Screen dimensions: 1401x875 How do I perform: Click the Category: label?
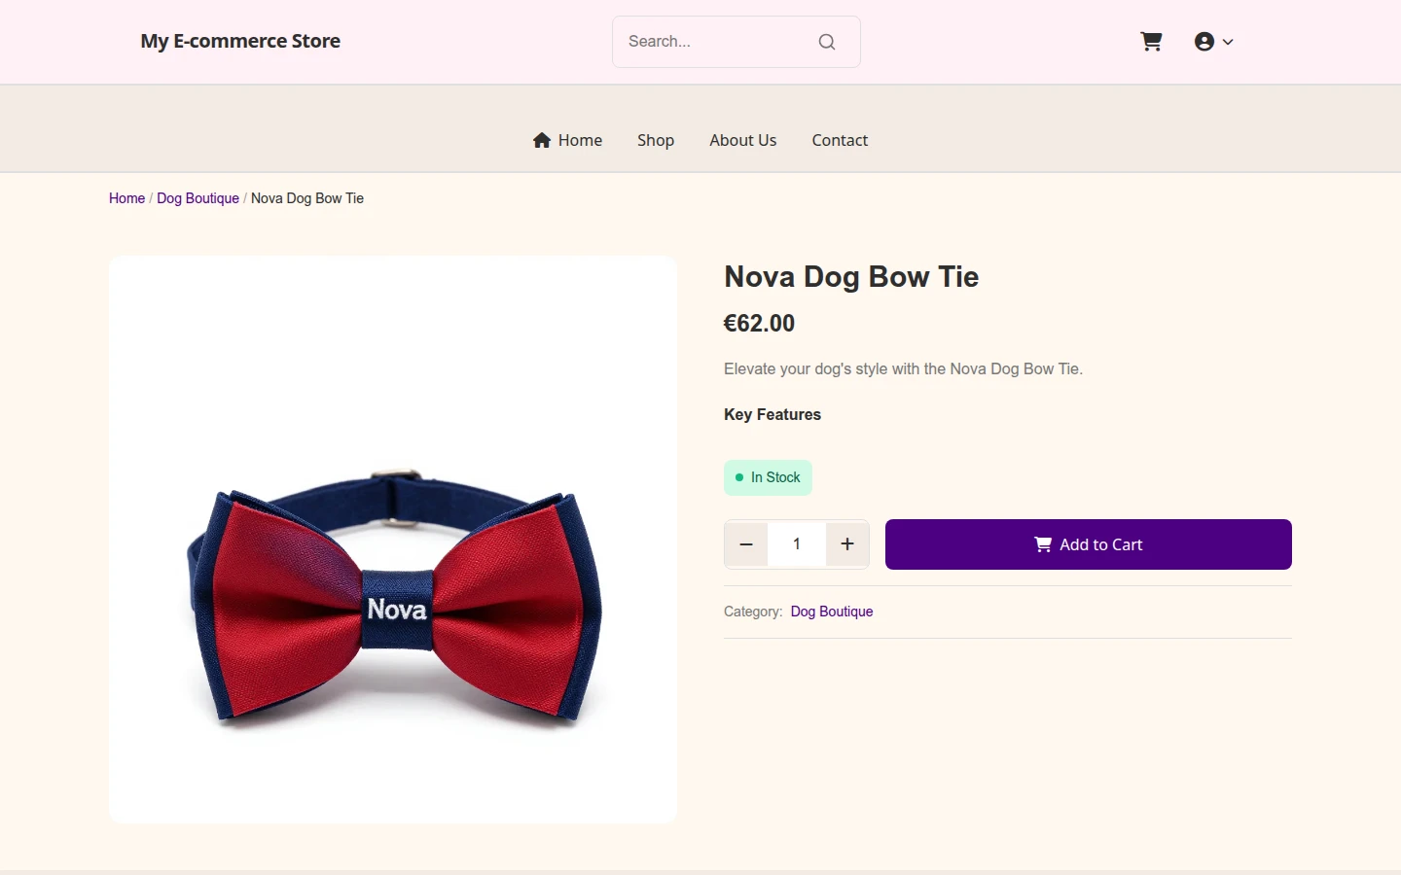[x=753, y=612]
